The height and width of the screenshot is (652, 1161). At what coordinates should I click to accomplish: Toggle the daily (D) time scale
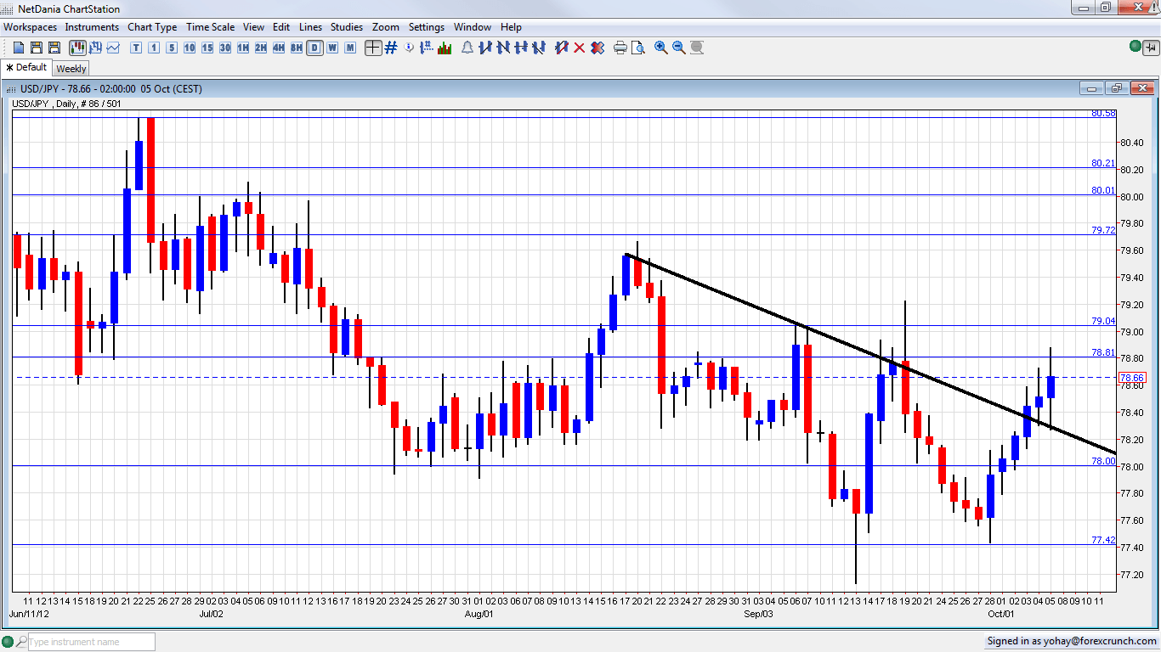pyautogui.click(x=314, y=48)
